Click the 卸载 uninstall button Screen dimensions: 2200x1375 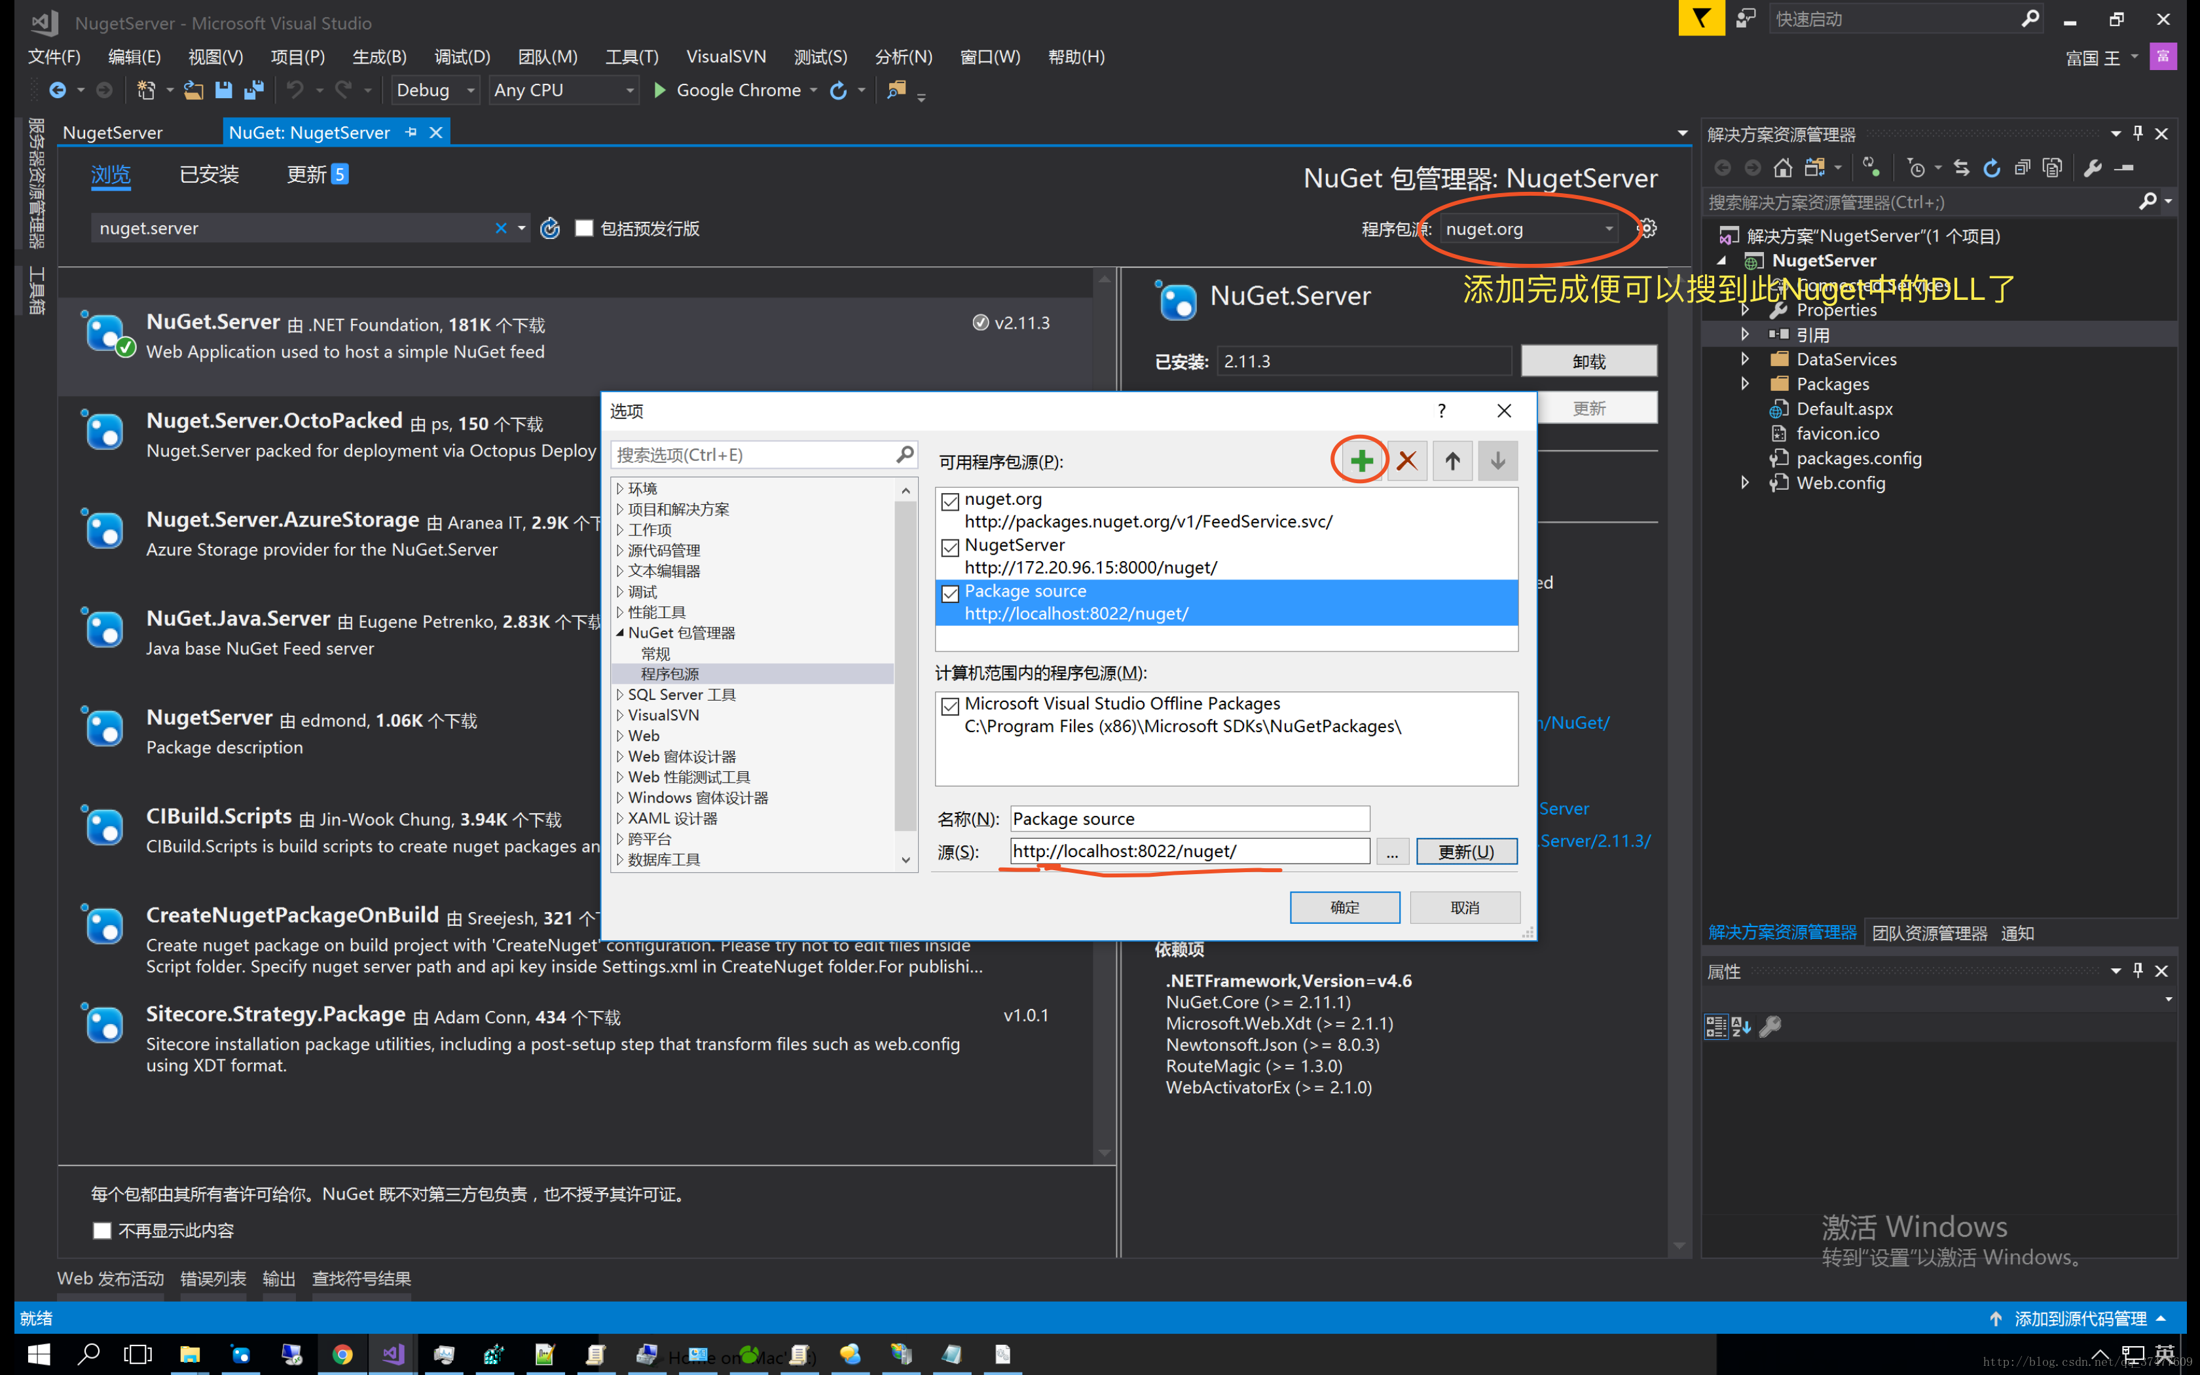pos(1588,361)
